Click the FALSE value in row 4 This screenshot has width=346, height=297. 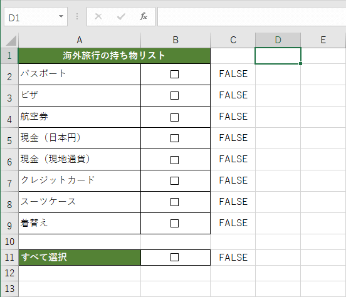(233, 117)
